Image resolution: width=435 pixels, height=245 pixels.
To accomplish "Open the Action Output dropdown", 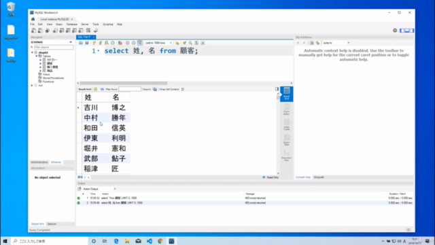I will [x=99, y=189].
